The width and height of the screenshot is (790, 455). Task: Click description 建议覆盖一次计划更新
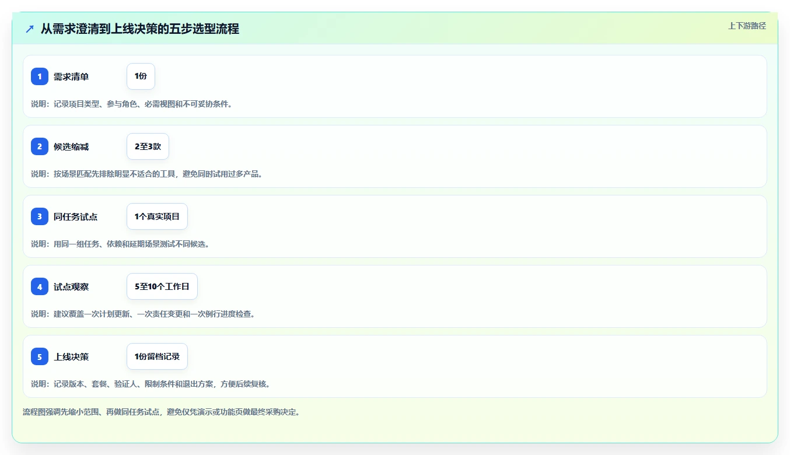tap(143, 314)
